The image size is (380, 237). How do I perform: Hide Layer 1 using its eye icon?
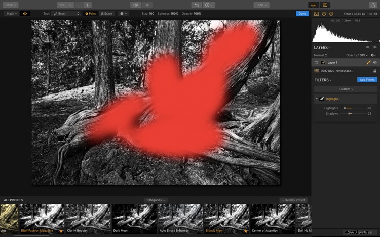pos(375,62)
